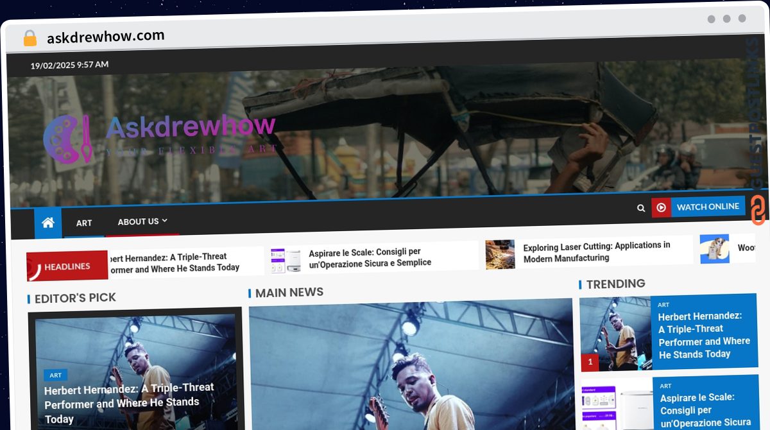Click the WATCH ONLINE button
This screenshot has width=770, height=430.
point(708,207)
